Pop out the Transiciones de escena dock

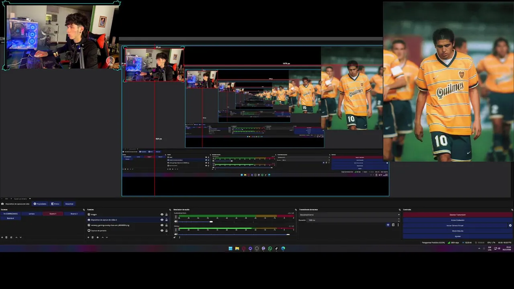[400, 210]
